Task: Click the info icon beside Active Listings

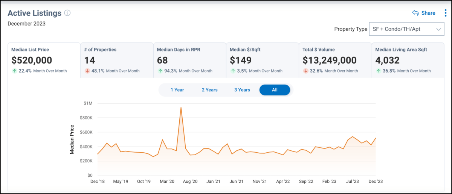Action: (67, 13)
